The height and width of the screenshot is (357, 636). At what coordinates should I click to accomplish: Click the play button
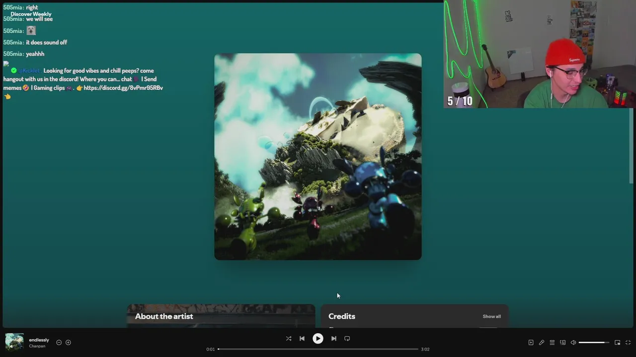(318, 339)
